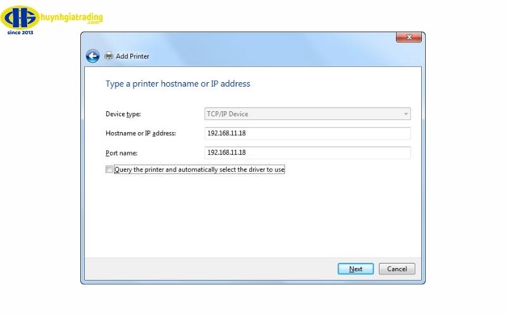The height and width of the screenshot is (316, 506).
Task: Click the 'since 2013' caption under logo
Action: pyautogui.click(x=20, y=32)
